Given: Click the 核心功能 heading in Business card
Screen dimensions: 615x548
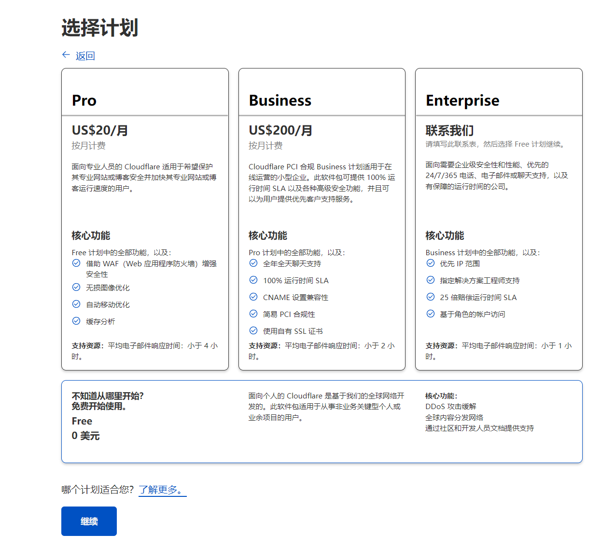Looking at the screenshot, I should pyautogui.click(x=268, y=235).
